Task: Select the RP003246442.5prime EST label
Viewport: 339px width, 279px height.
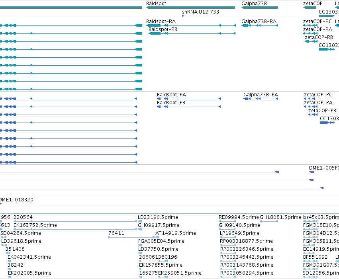Action: 247,257
